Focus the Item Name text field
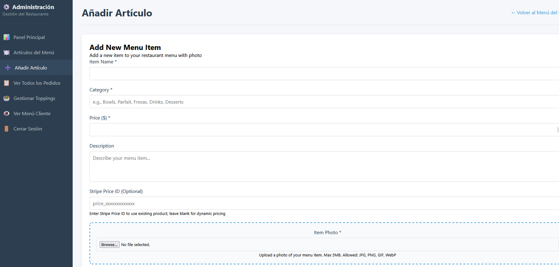Viewport: 559px width, 267px height. [324, 74]
